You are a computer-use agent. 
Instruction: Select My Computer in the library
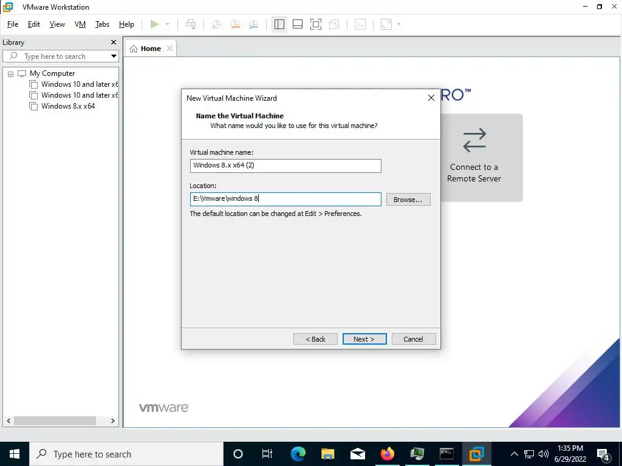pos(52,73)
